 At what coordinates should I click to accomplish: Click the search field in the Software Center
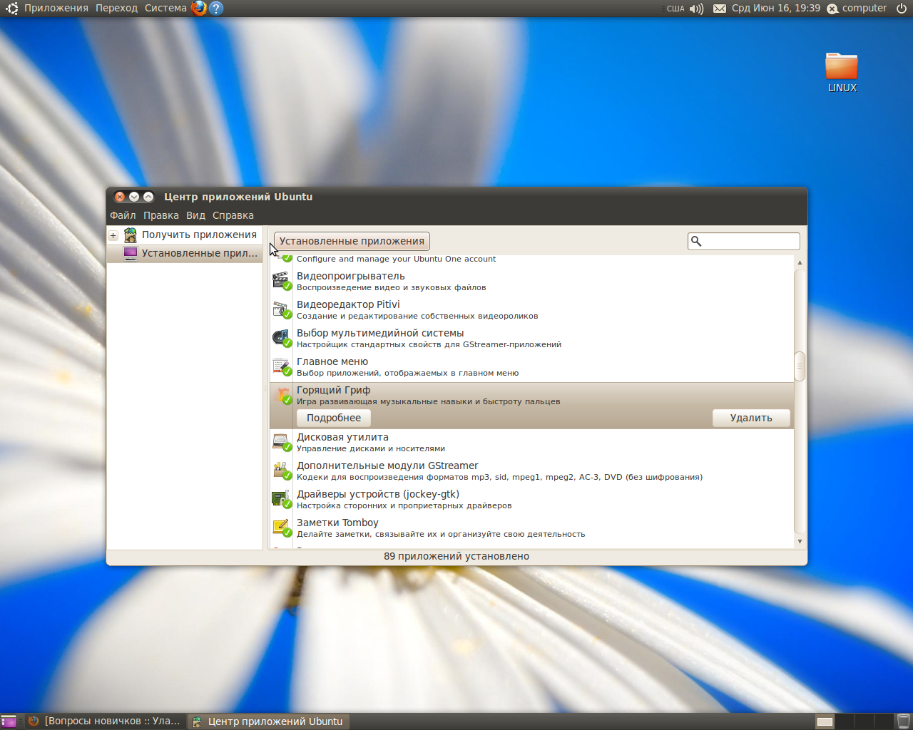click(x=749, y=241)
